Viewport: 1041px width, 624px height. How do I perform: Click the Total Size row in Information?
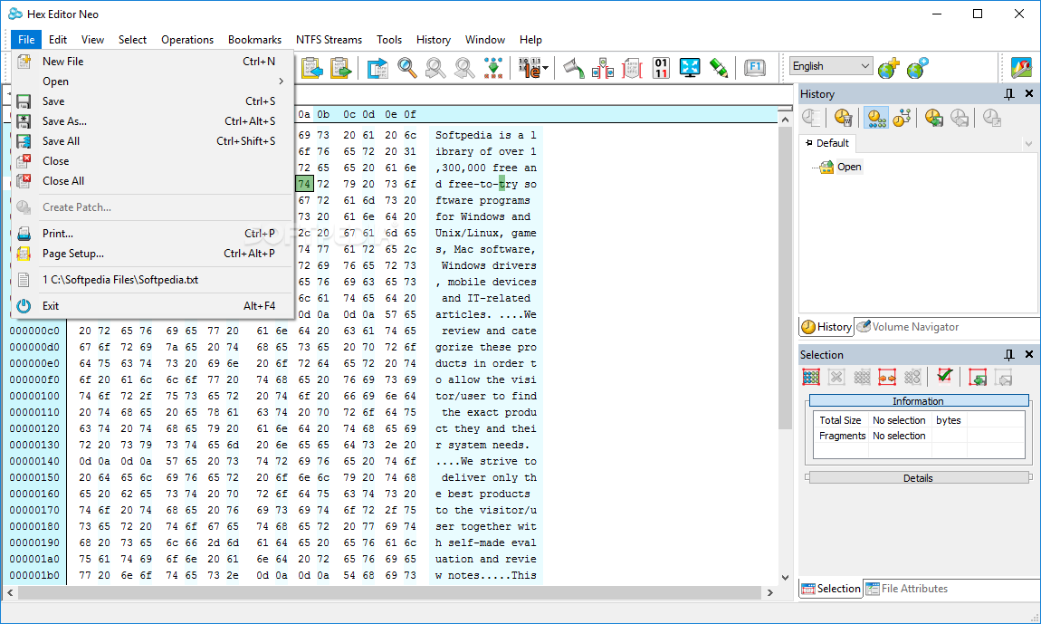pos(919,420)
